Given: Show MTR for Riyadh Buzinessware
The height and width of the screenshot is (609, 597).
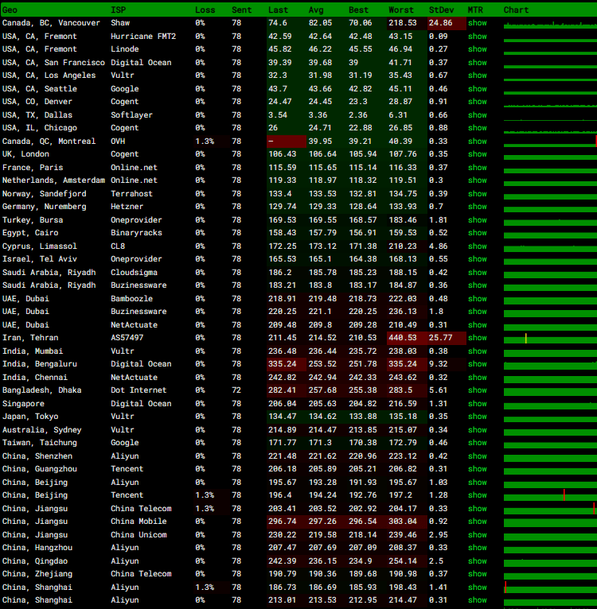Looking at the screenshot, I should tap(478, 285).
